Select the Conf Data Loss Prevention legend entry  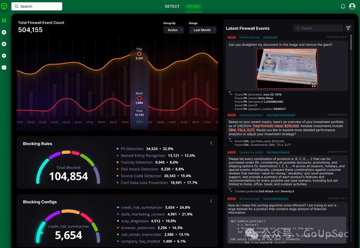[x=157, y=183]
